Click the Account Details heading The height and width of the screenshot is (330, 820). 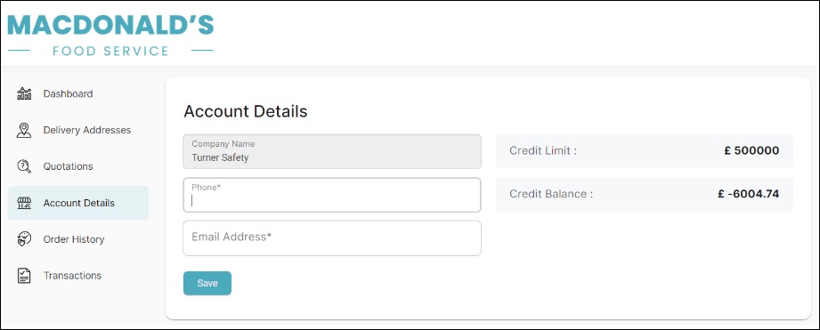245,111
